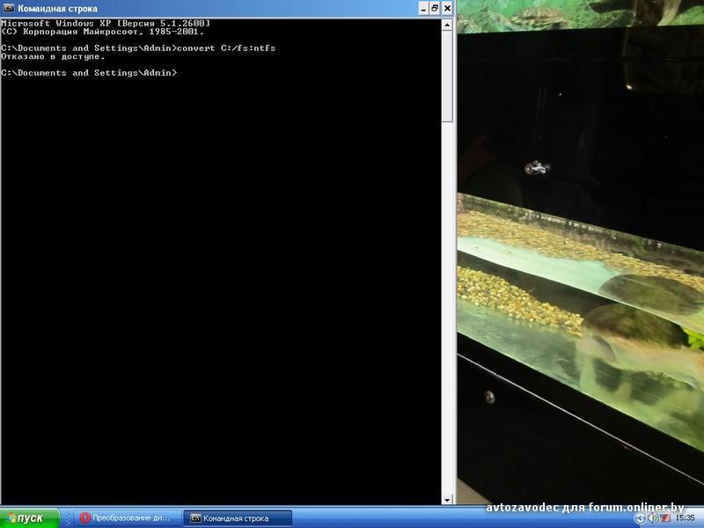Minimize the Командная строка window
The width and height of the screenshot is (704, 528).
(x=423, y=8)
